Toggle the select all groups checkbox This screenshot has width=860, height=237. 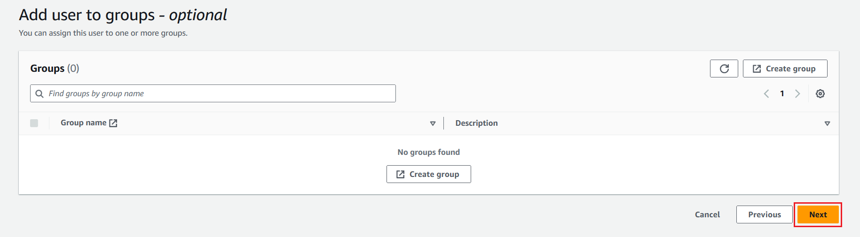pyautogui.click(x=34, y=123)
